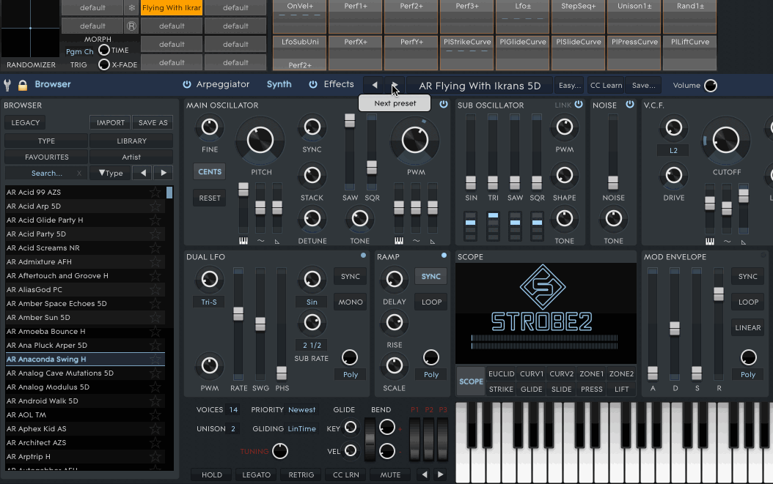This screenshot has width=773, height=484.
Task: Toggle Dual LFO MONO button
Action: (x=351, y=302)
